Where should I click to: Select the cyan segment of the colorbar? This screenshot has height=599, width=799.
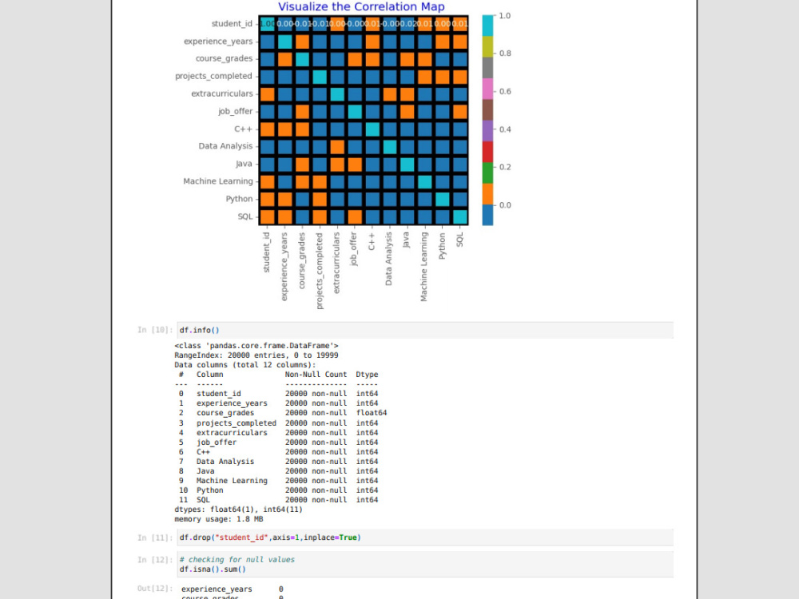point(487,26)
